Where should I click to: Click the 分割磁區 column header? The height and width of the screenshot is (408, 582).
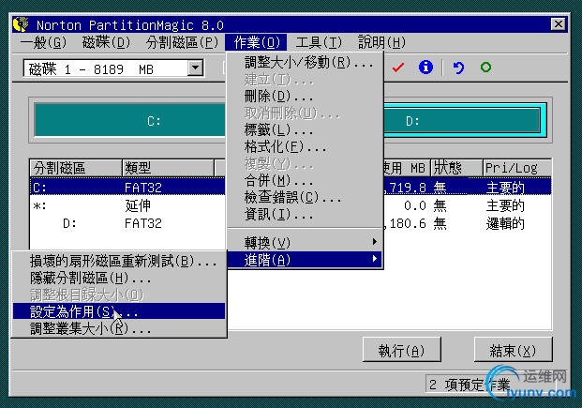coord(76,168)
